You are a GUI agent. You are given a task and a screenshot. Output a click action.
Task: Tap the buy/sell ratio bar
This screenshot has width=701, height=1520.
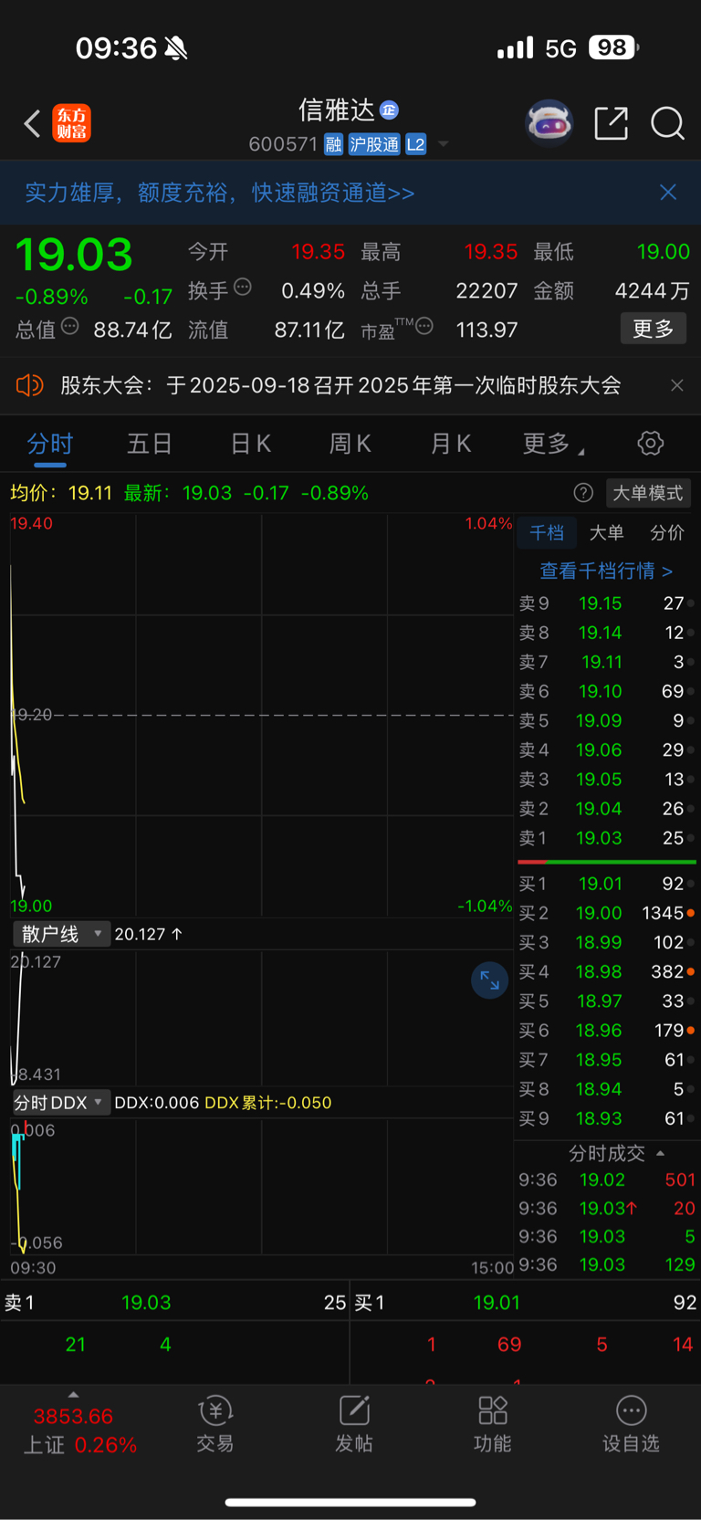click(x=607, y=861)
